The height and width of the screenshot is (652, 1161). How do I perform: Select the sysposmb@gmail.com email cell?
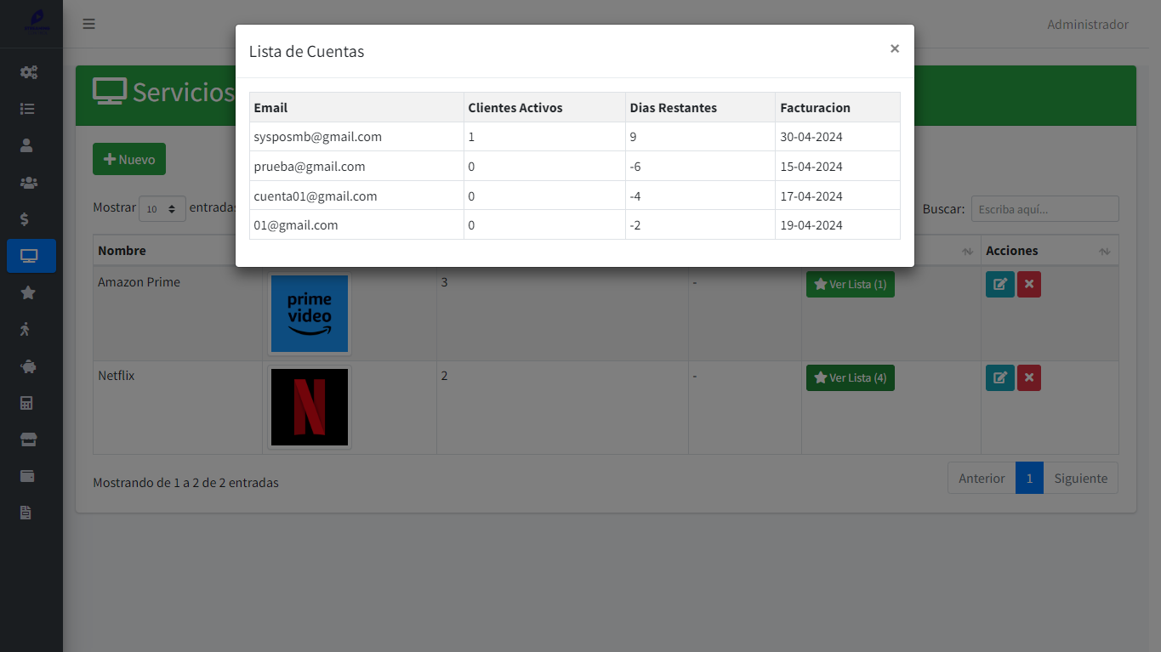coord(356,137)
